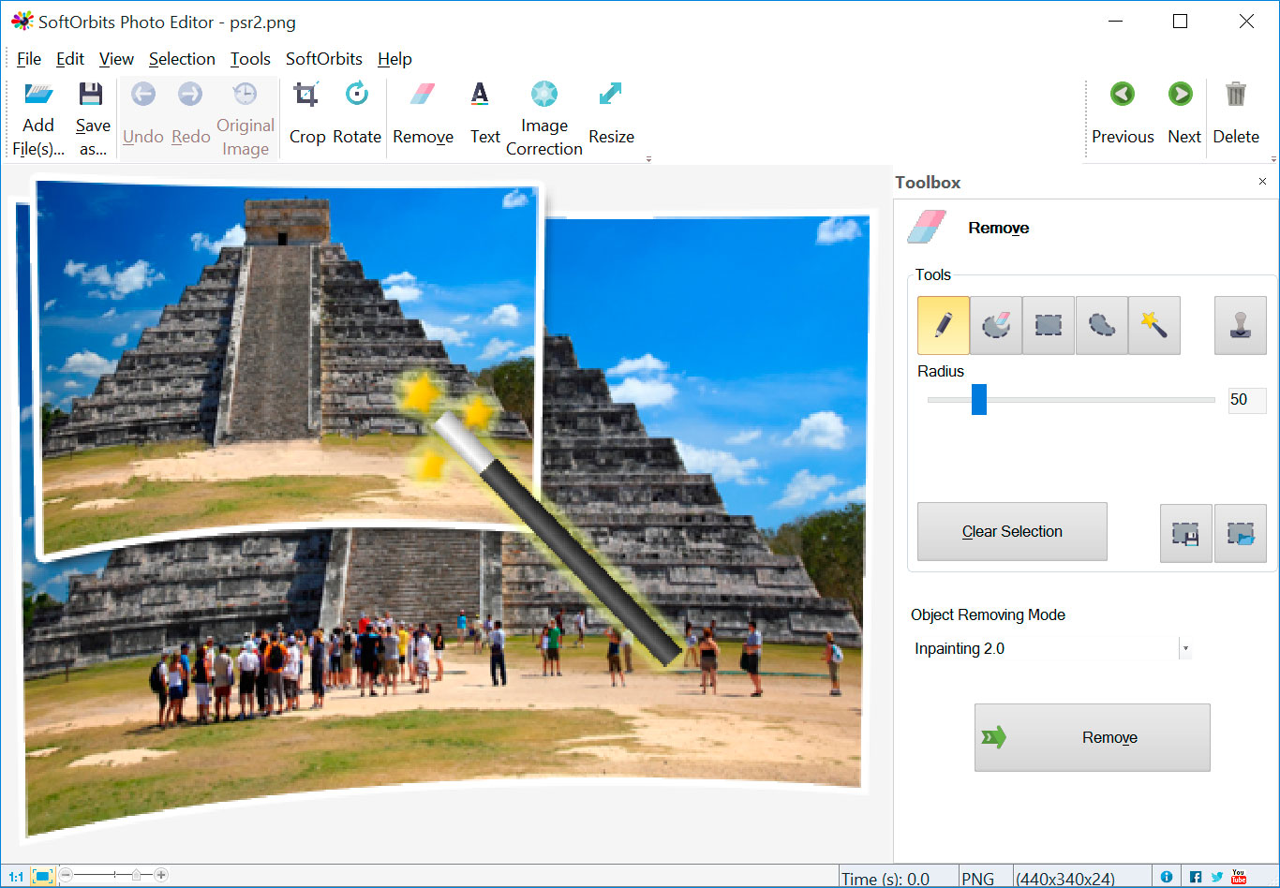The width and height of the screenshot is (1280, 888).
Task: Adjust the Radius slider
Action: tap(979, 399)
